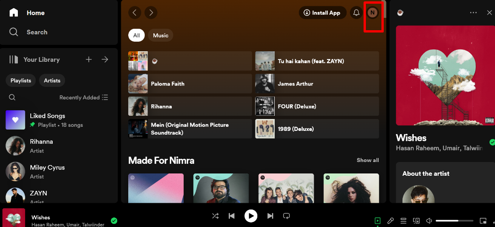Open the Paloma Faith shortcut card
The width and height of the screenshot is (495, 227).
190,84
